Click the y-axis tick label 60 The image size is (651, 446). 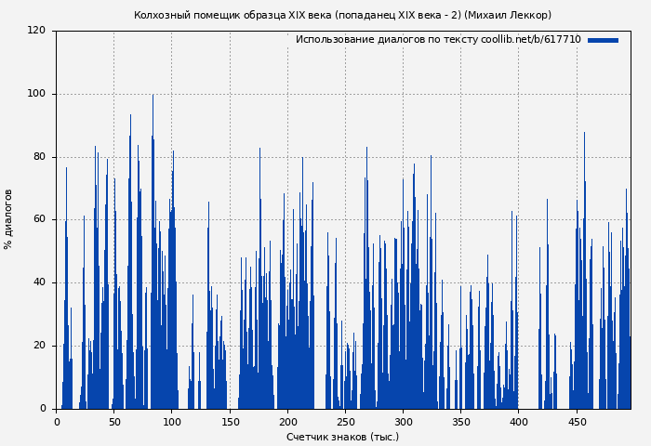click(39, 219)
